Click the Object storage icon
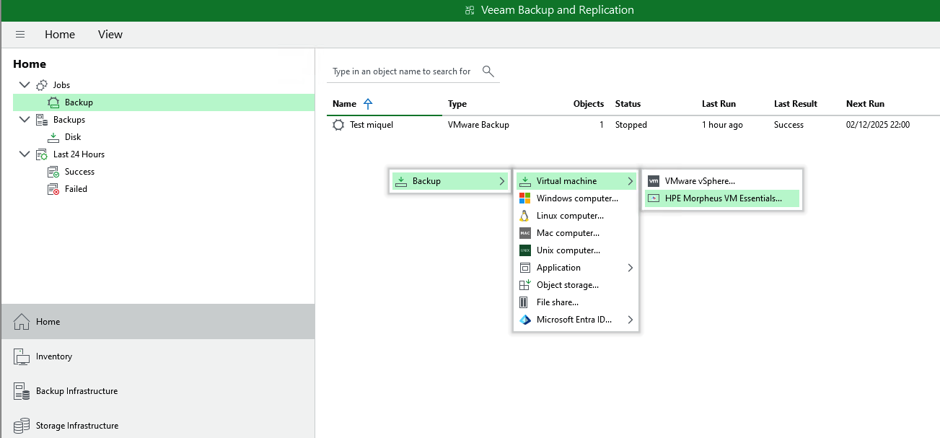The width and height of the screenshot is (940, 438). click(x=524, y=285)
